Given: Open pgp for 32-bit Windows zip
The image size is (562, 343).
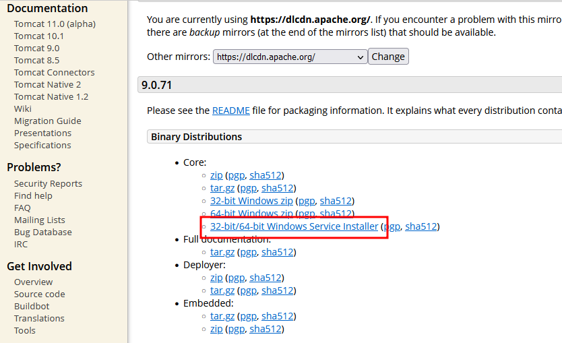Looking at the screenshot, I should point(307,201).
